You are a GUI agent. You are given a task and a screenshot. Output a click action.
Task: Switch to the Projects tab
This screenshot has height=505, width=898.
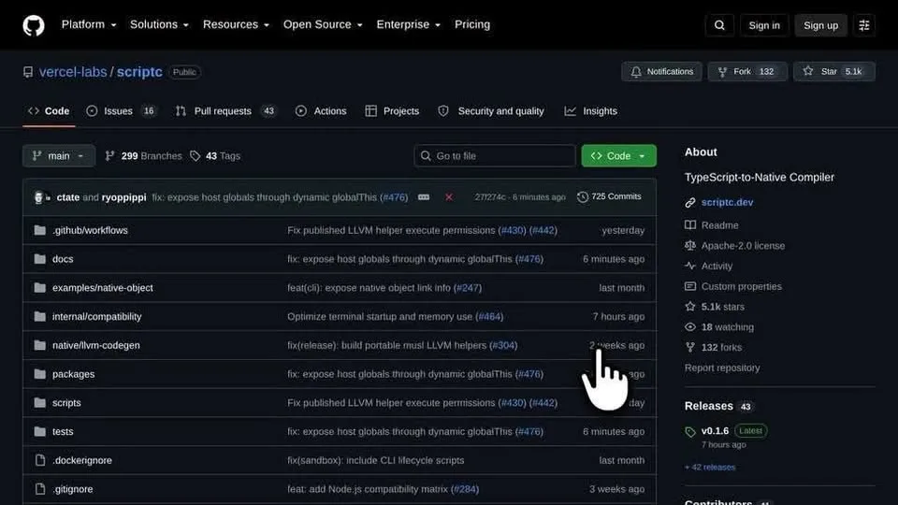(x=392, y=111)
